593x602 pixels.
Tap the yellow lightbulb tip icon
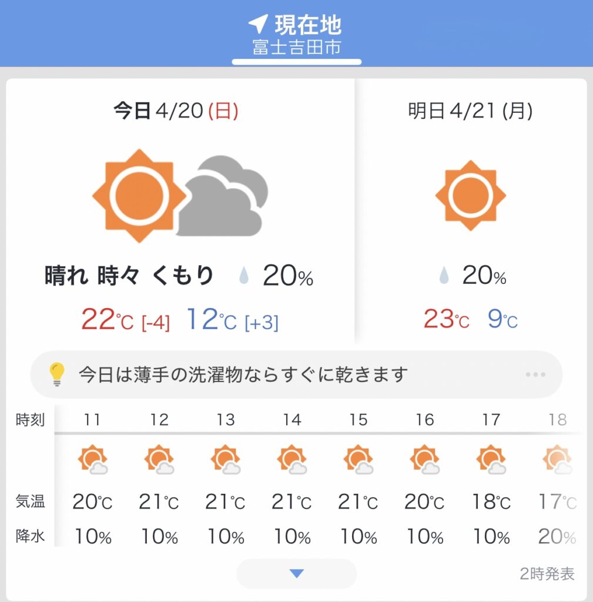pos(57,374)
